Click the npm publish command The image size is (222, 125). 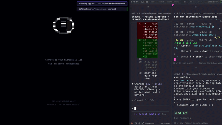pos(182,77)
